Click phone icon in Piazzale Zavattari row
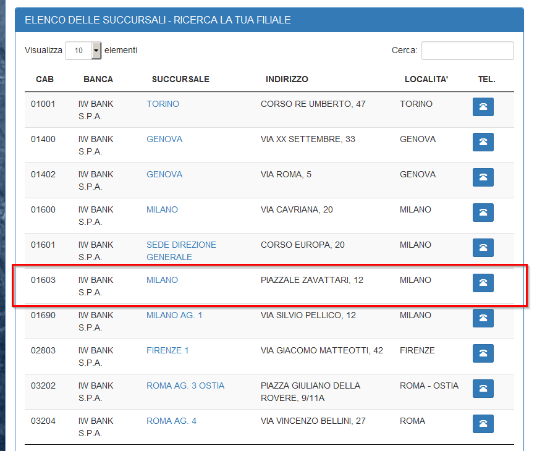 pyautogui.click(x=483, y=283)
